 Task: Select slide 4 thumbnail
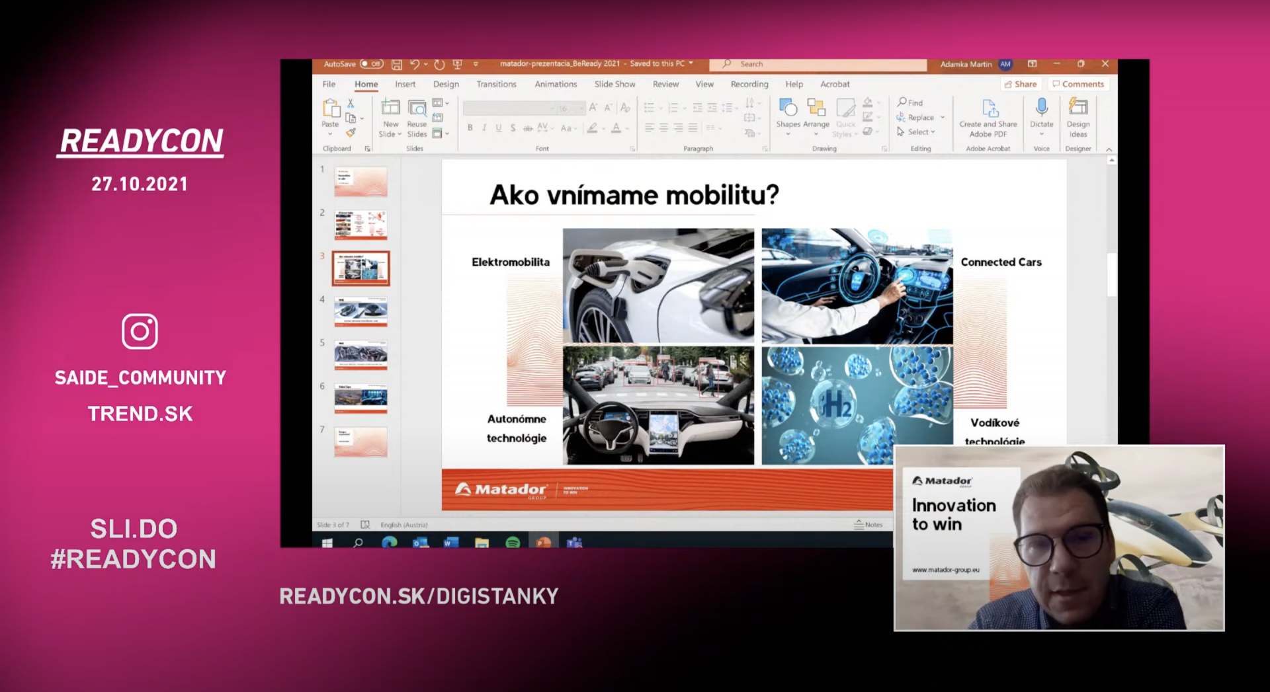click(x=360, y=311)
